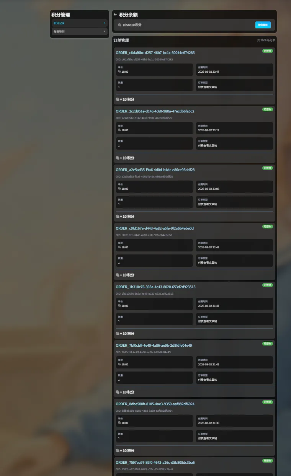Click the 积分管理 sidebar heading
This screenshot has width=291, height=476.
60,15
